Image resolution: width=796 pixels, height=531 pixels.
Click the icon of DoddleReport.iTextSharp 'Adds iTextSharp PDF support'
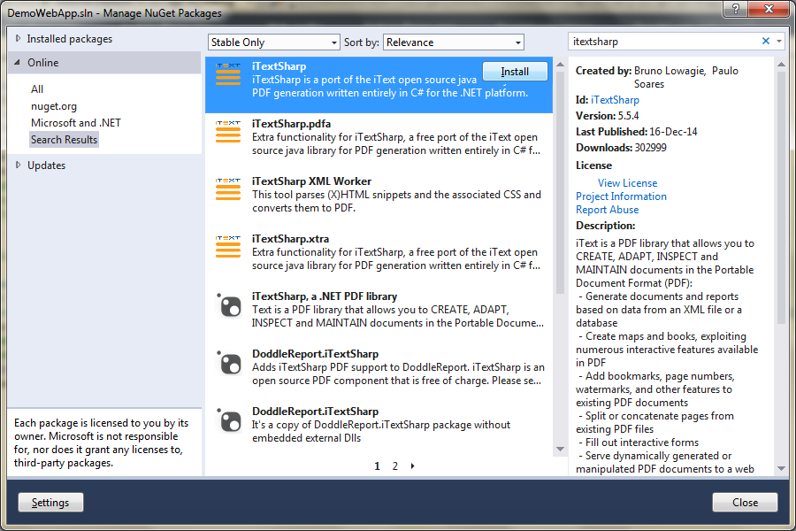coord(229,362)
